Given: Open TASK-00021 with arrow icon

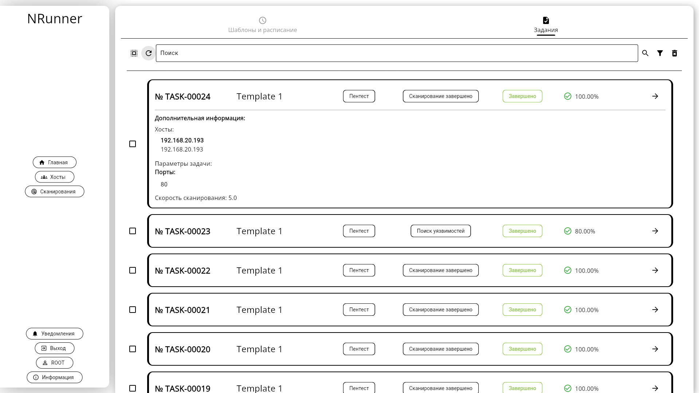Looking at the screenshot, I should pyautogui.click(x=655, y=310).
